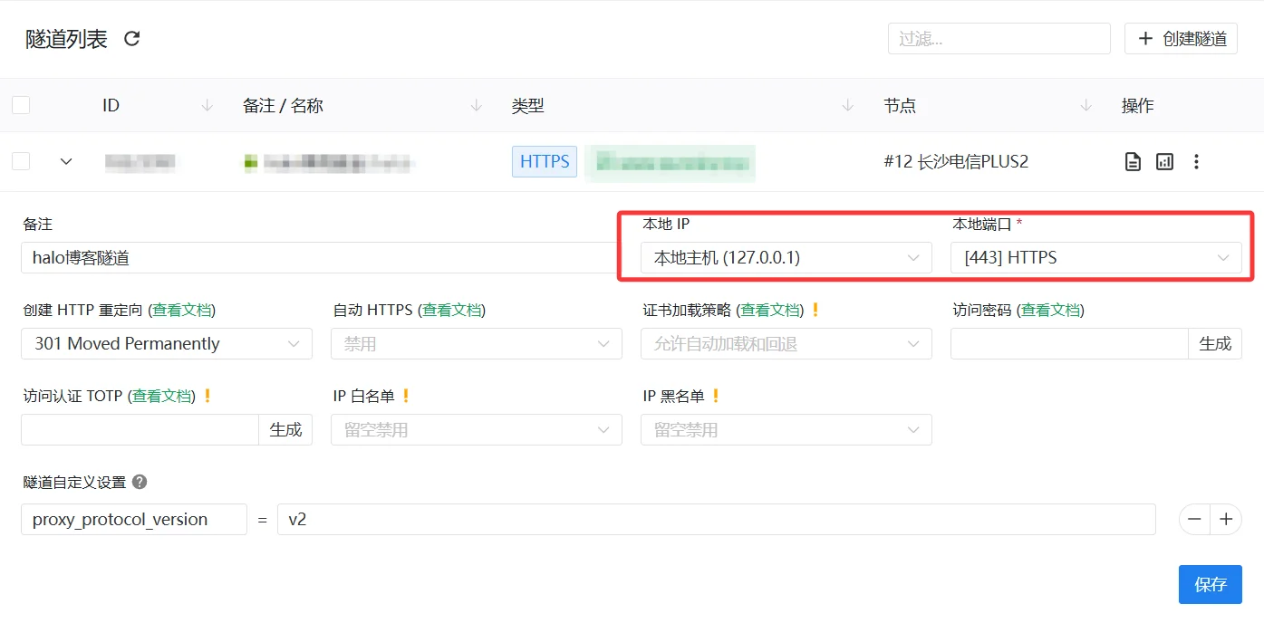View tunnel traffic statistics chart icon
Viewport: 1264px width, 623px height.
[x=1164, y=162]
